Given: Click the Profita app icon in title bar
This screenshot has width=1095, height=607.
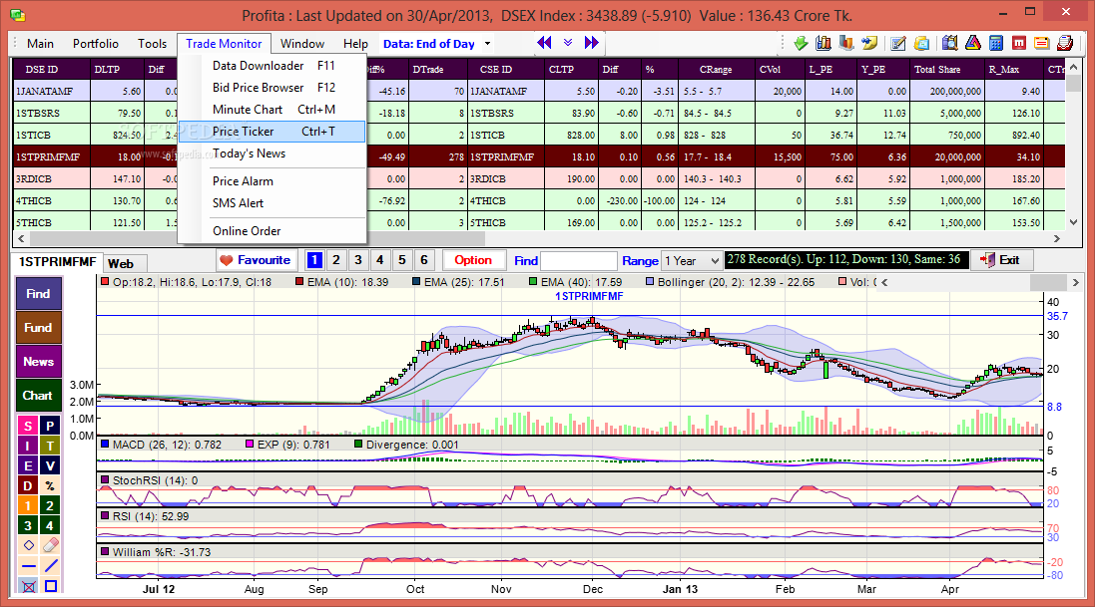Looking at the screenshot, I should point(18,15).
